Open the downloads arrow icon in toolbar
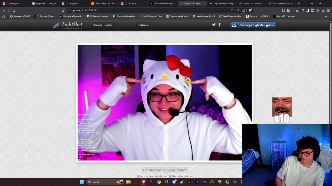 [297, 10]
